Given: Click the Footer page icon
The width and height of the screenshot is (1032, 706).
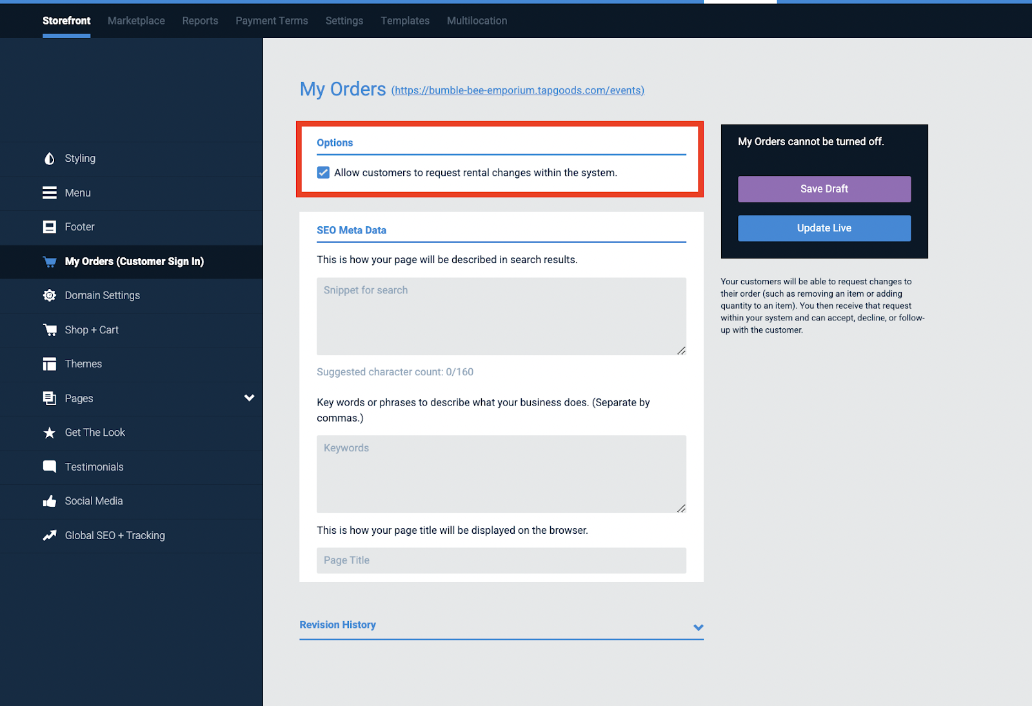Looking at the screenshot, I should point(50,226).
